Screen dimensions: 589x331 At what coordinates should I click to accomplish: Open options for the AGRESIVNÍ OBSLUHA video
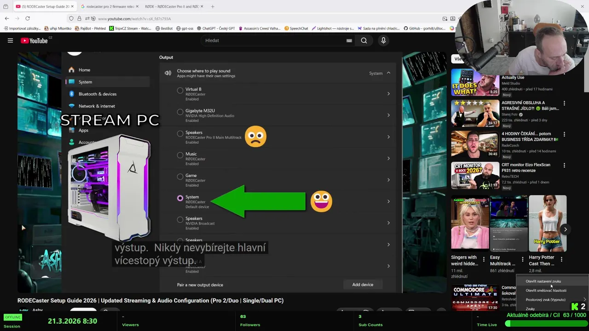[564, 103]
